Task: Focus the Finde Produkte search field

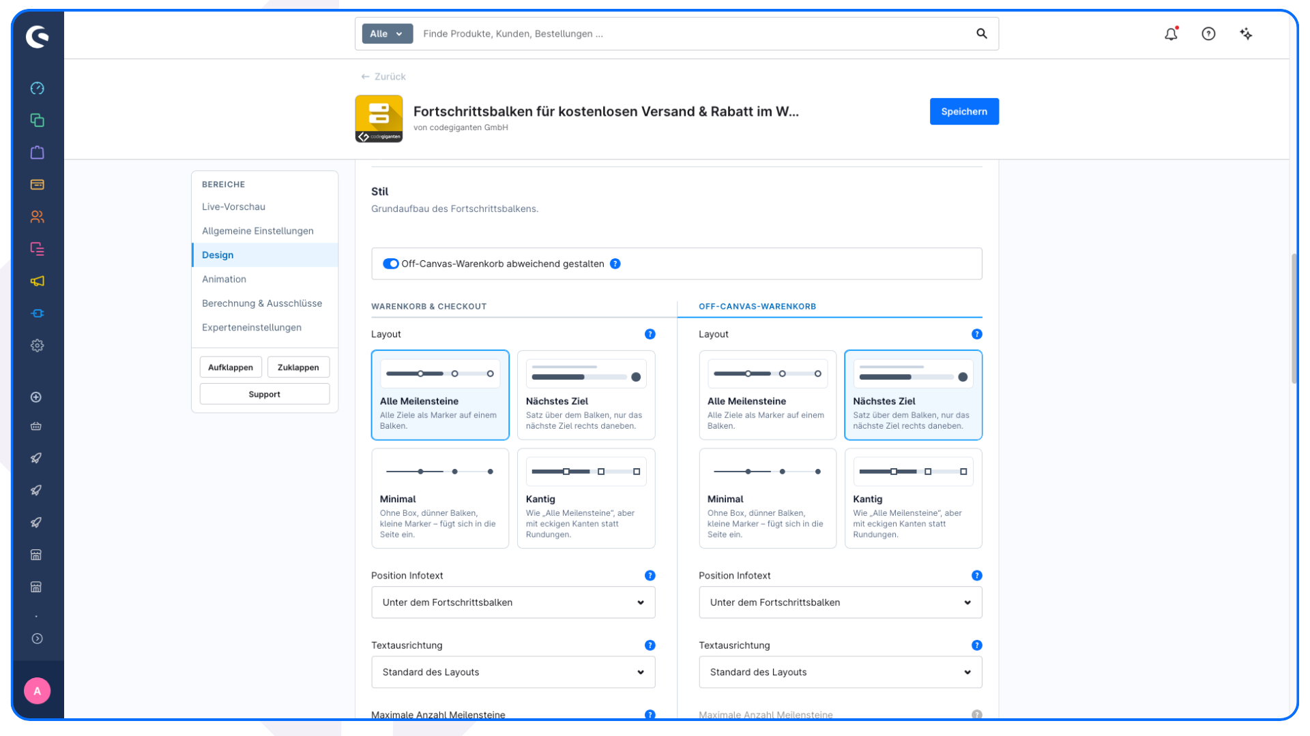Action: (x=693, y=33)
